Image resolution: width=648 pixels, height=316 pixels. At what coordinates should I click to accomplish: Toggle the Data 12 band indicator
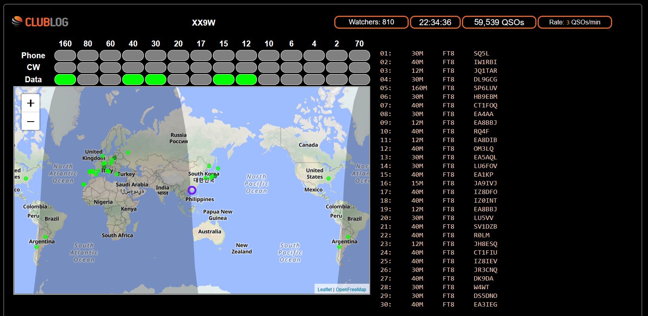click(246, 79)
